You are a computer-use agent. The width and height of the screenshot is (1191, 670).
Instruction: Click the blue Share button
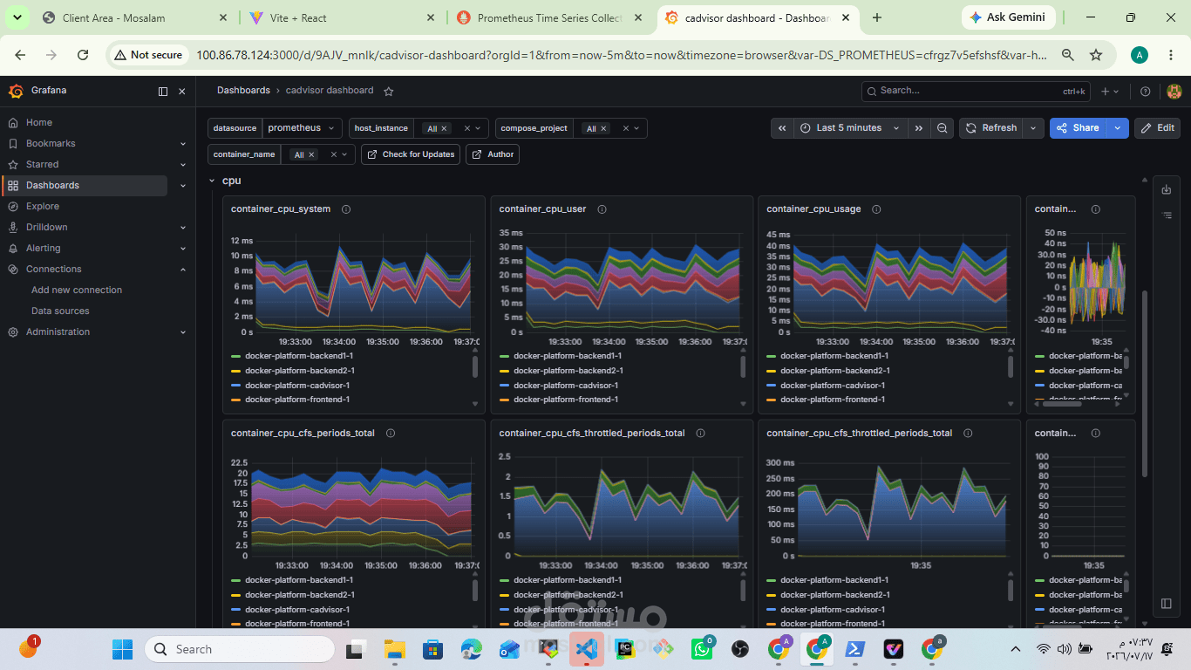coord(1078,128)
